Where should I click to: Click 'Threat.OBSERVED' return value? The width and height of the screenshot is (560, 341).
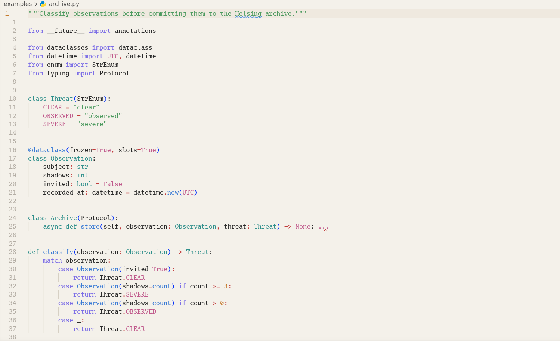click(128, 312)
